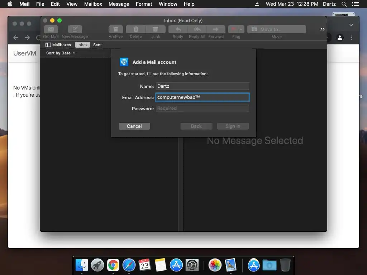Open Google Chrome from the Dock
This screenshot has width=367, height=275.
(x=113, y=265)
